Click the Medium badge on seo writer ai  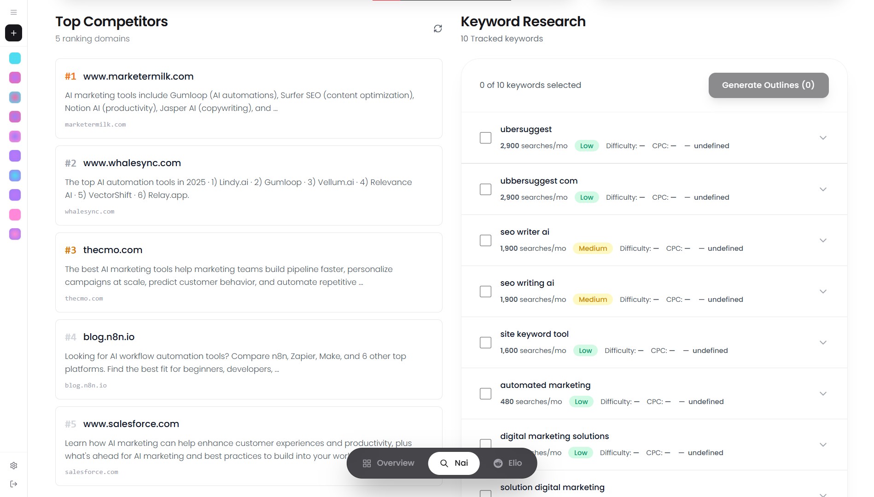[593, 248]
